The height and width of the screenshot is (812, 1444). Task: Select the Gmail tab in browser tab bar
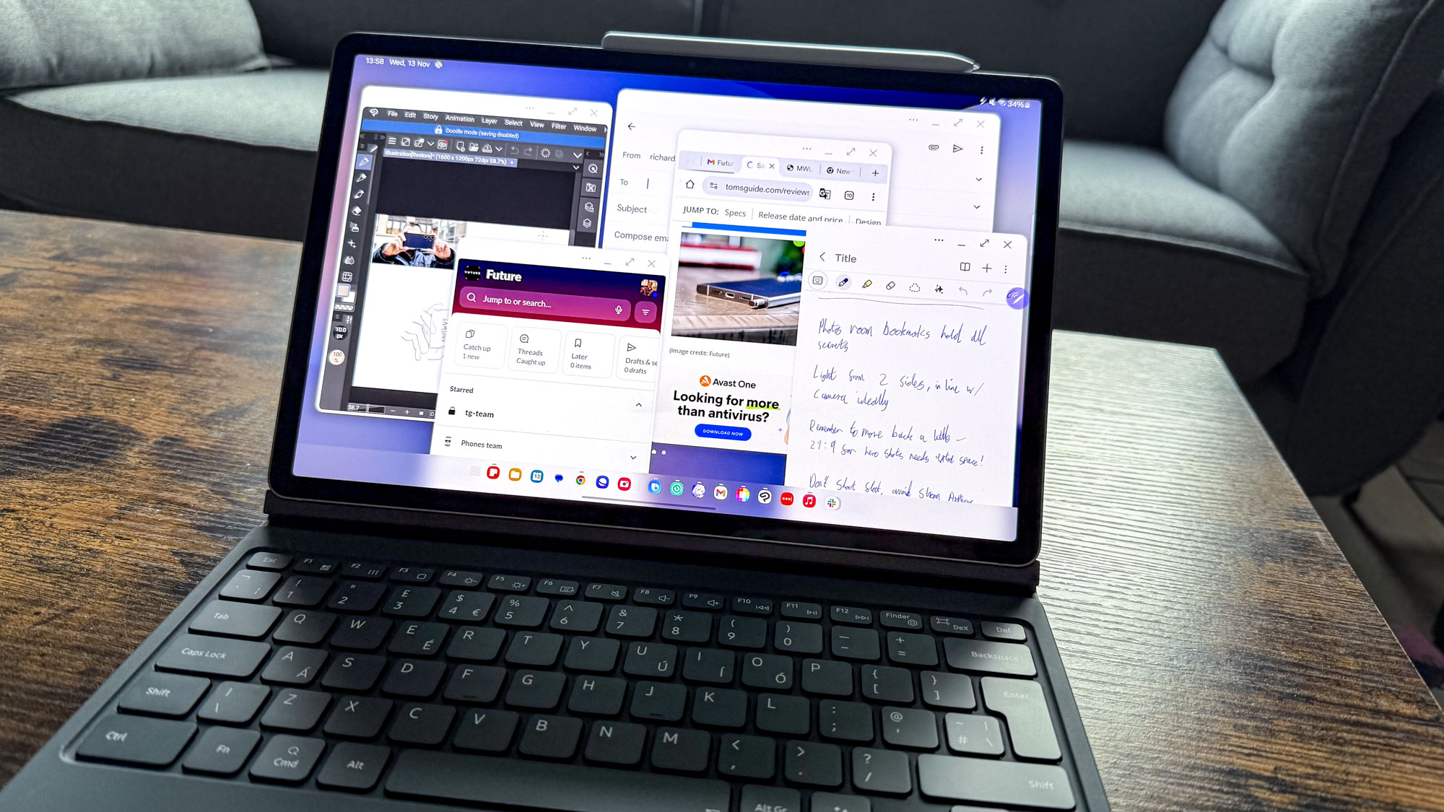(717, 165)
